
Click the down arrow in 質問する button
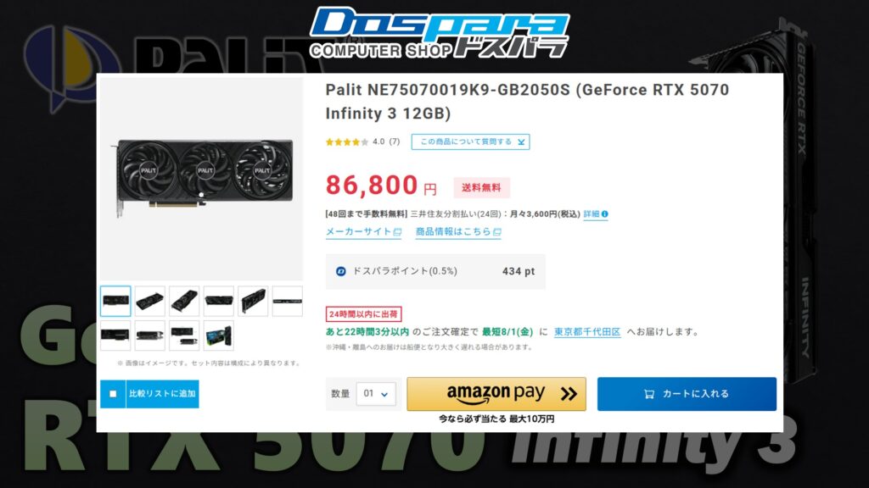tap(521, 142)
